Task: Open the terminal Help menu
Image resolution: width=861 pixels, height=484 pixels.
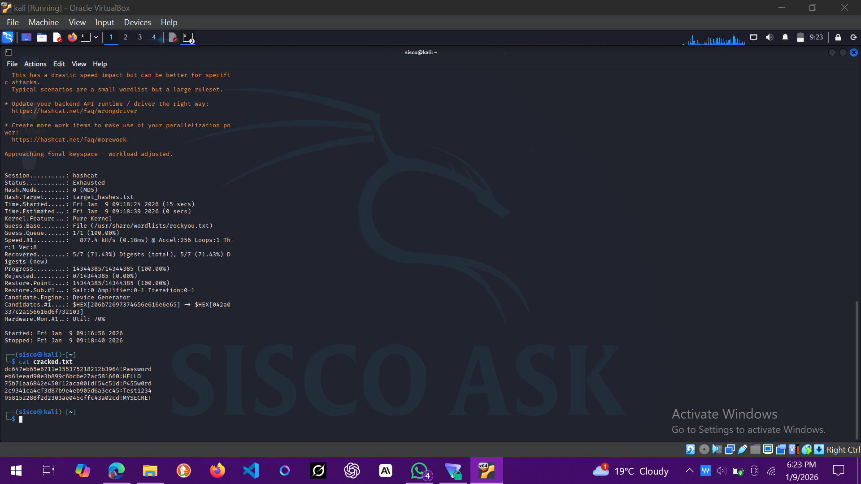Action: pyautogui.click(x=100, y=64)
